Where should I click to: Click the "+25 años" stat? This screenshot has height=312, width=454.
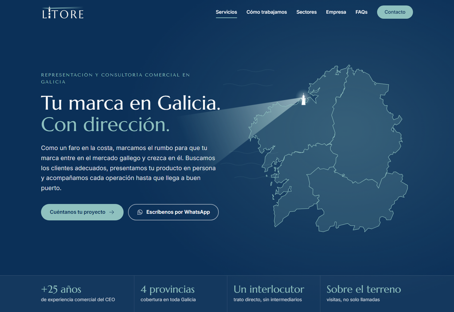61,289
